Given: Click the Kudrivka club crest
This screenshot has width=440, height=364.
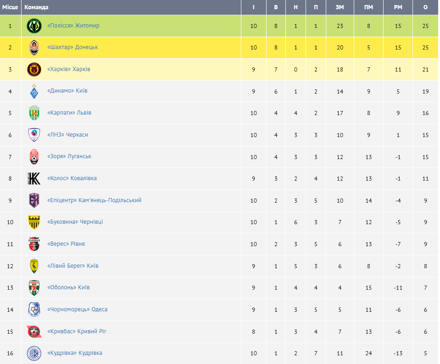Looking at the screenshot, I should (x=34, y=353).
